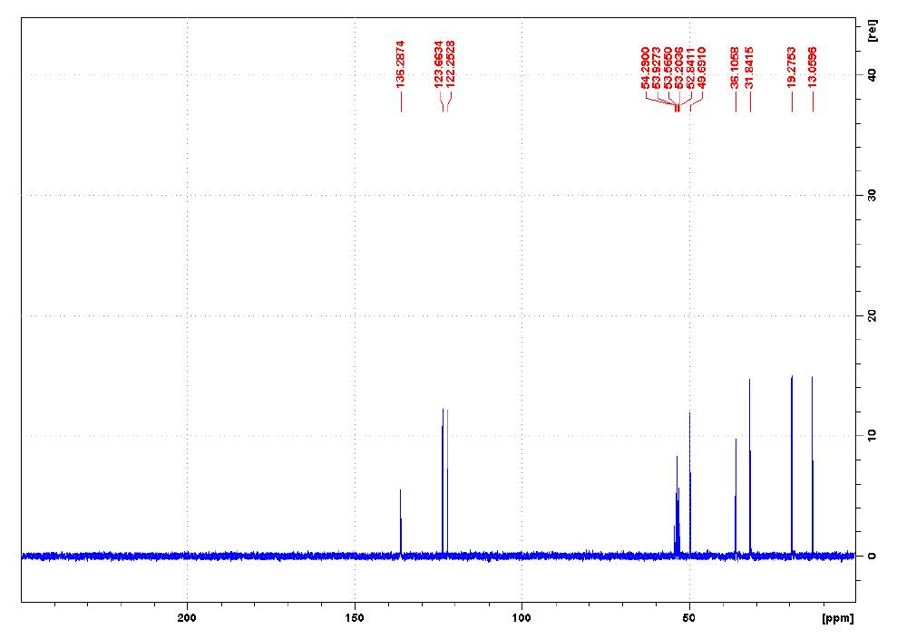Select the peak label 123.6634
Screen dimensions: 897x639
click(438, 68)
